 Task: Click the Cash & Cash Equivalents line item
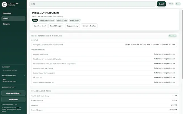coord(104,96)
